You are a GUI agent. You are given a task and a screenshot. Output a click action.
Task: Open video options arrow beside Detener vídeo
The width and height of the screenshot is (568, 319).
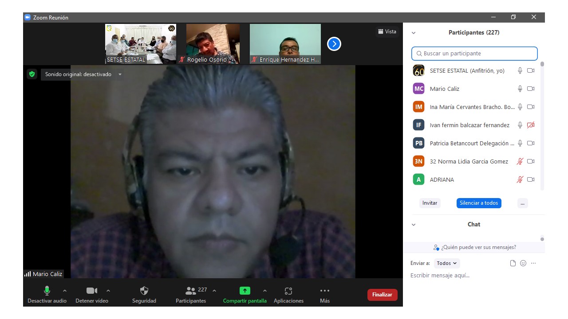(x=108, y=291)
